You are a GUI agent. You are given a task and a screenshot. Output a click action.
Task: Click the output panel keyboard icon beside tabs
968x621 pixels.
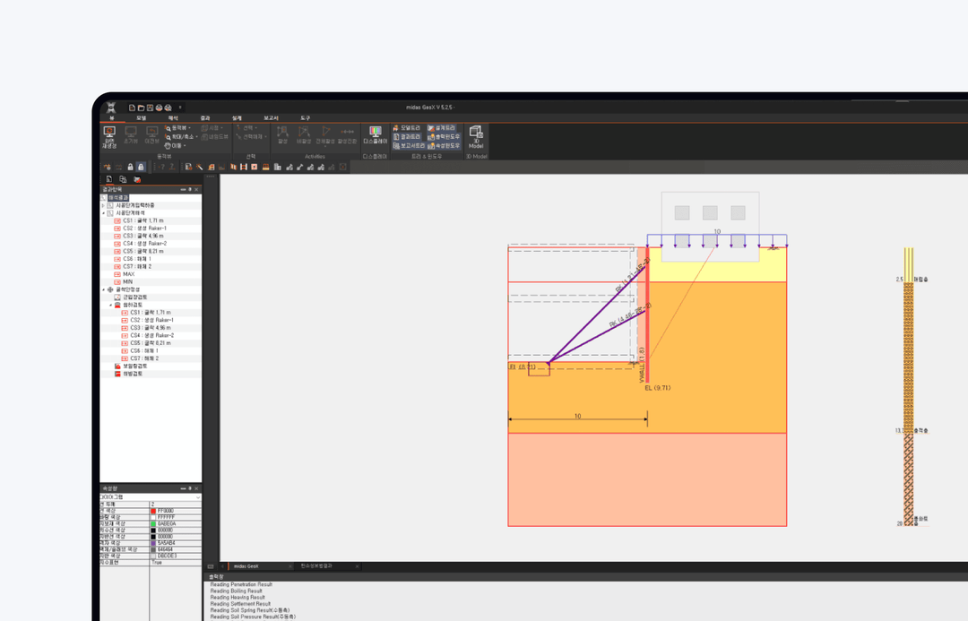click(x=211, y=566)
